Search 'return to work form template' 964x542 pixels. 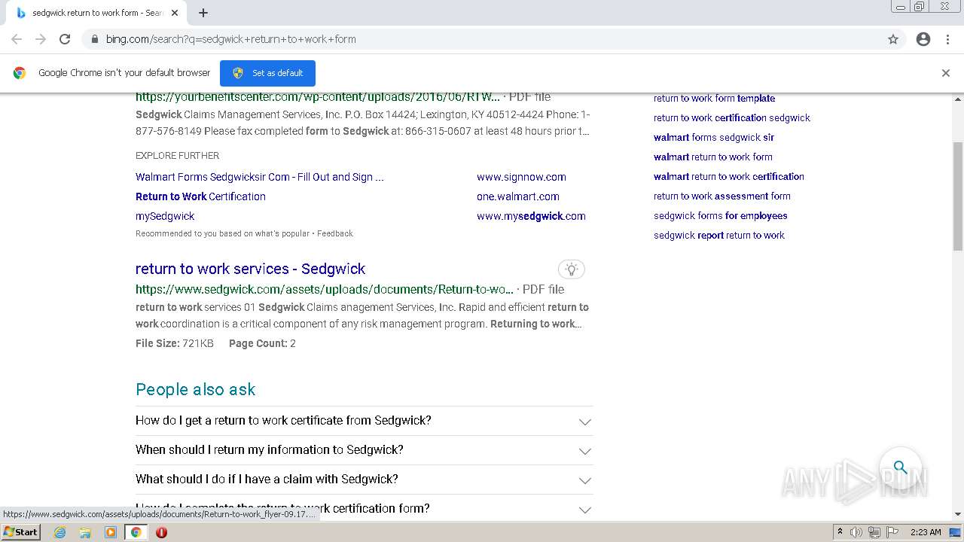point(714,98)
